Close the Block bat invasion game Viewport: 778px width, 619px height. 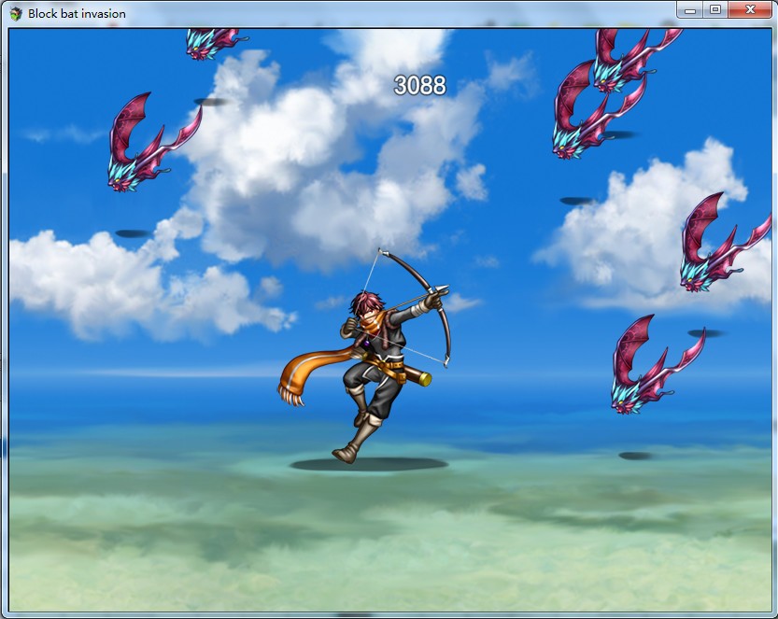point(751,10)
